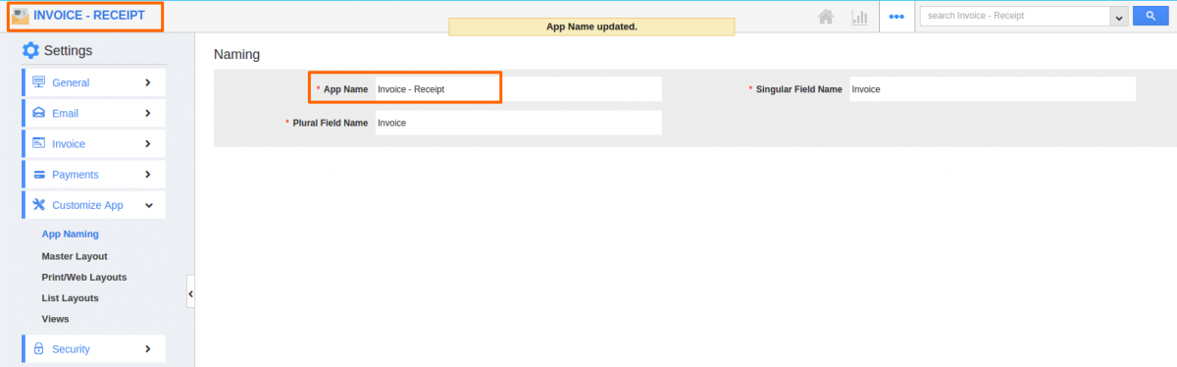Collapse the Customize App section chevron
Screen dimensions: 1177x367
click(148, 205)
